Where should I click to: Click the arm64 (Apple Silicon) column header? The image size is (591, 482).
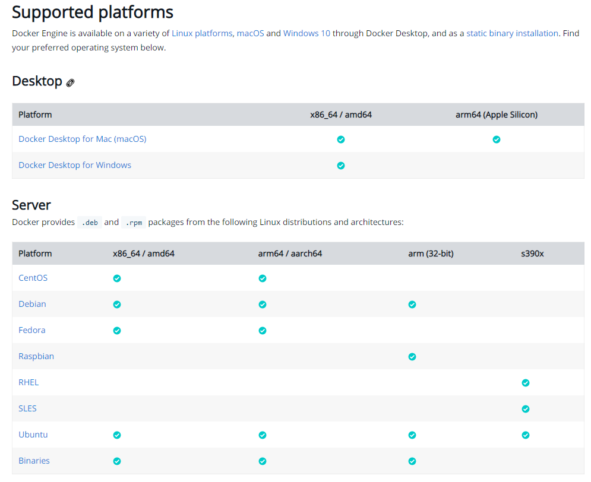(x=497, y=115)
